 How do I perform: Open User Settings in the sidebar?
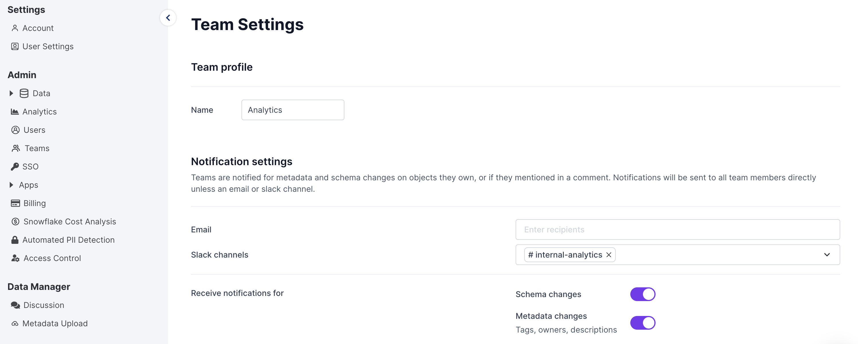[x=48, y=47]
